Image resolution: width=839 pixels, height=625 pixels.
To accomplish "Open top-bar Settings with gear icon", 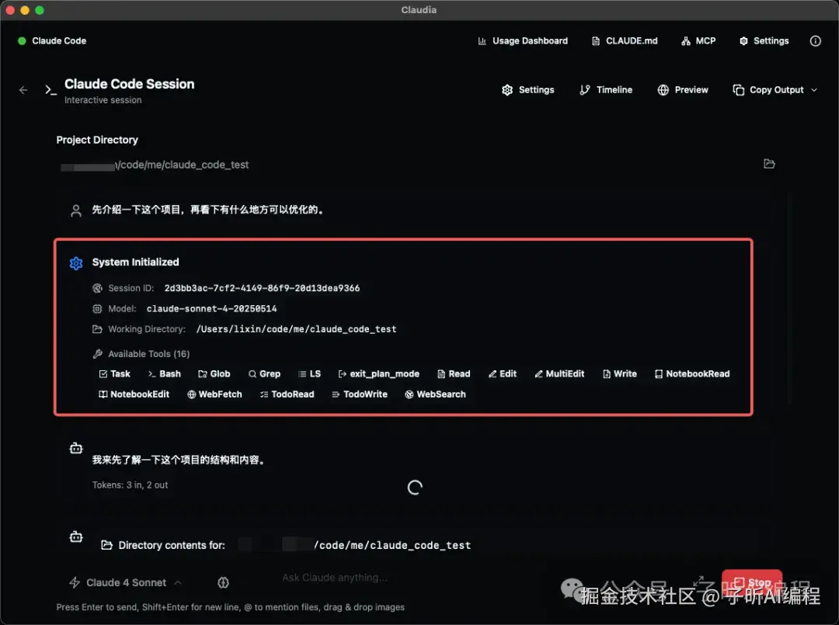I will tap(764, 41).
